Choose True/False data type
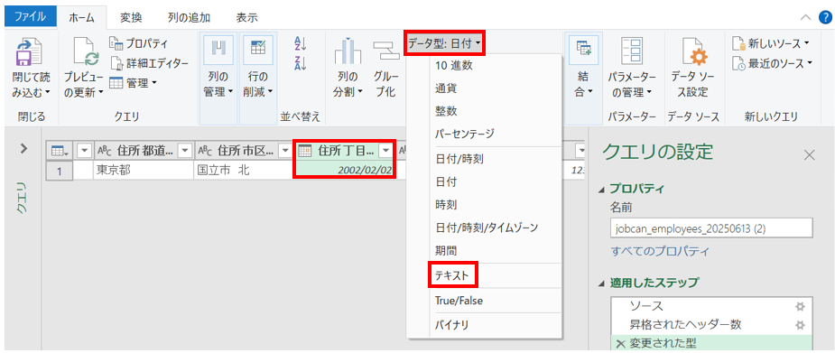This screenshot has width=835, height=353. click(x=459, y=301)
